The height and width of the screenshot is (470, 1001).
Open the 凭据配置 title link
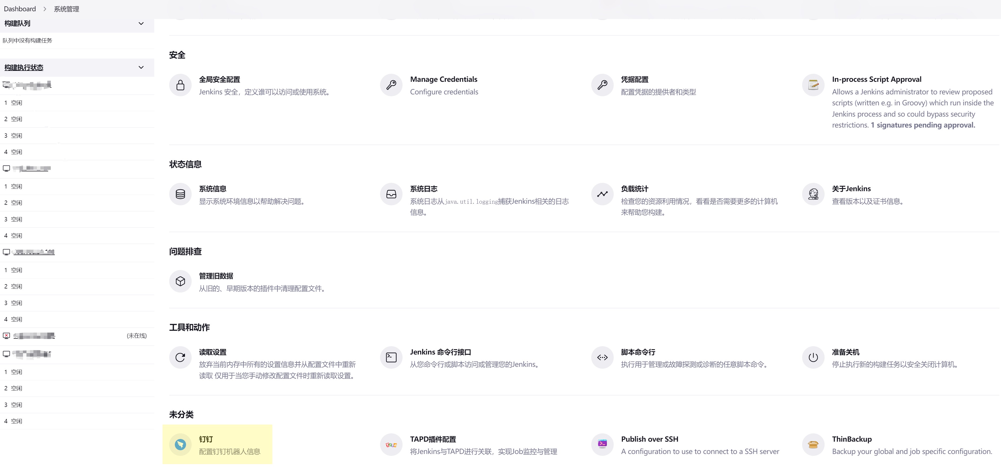coord(635,80)
